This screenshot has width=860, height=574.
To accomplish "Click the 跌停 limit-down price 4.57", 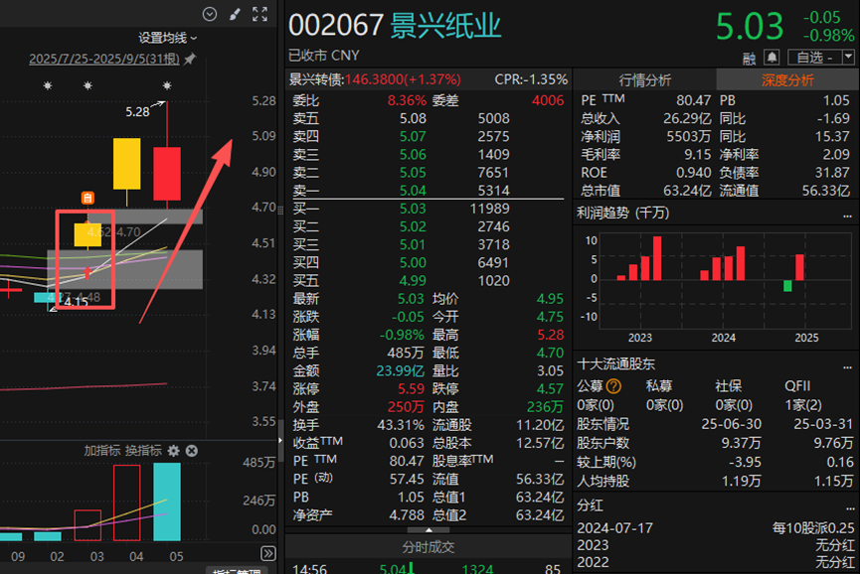I will [550, 389].
